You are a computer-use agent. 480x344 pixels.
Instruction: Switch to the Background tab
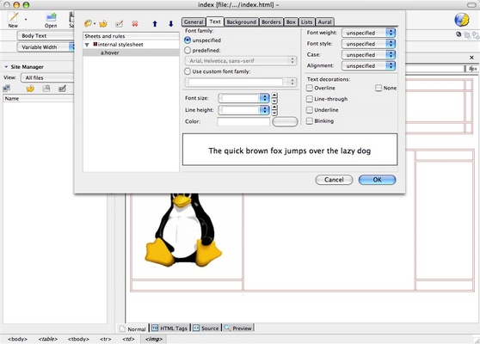click(242, 22)
